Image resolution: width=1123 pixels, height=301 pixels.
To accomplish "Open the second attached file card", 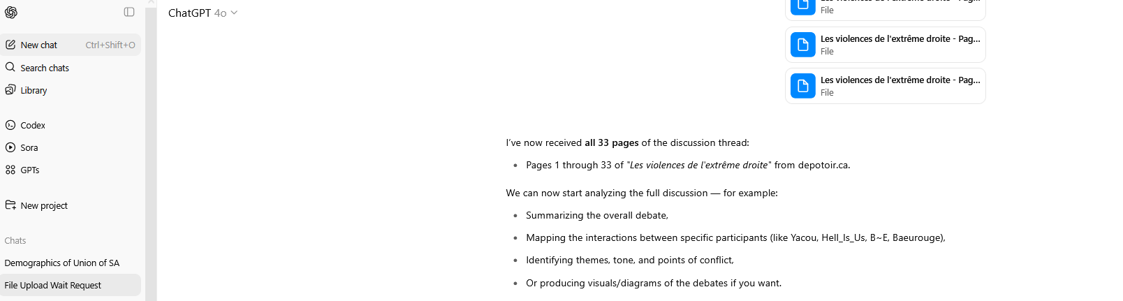I will click(886, 45).
